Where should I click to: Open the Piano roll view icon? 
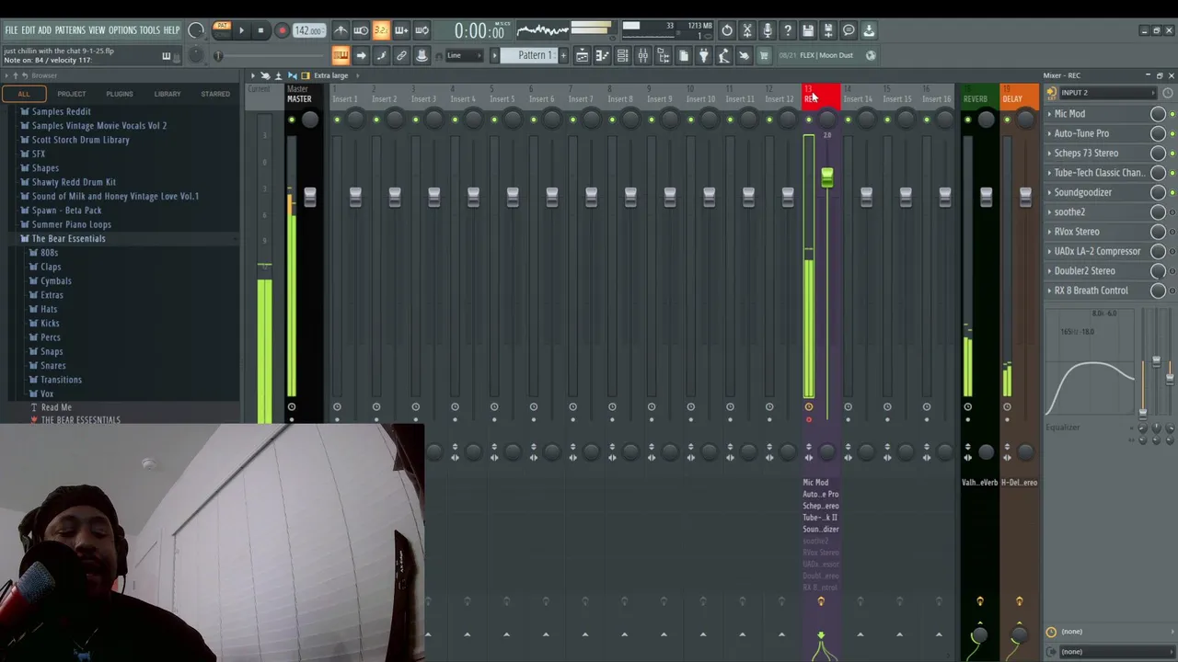coord(602,56)
